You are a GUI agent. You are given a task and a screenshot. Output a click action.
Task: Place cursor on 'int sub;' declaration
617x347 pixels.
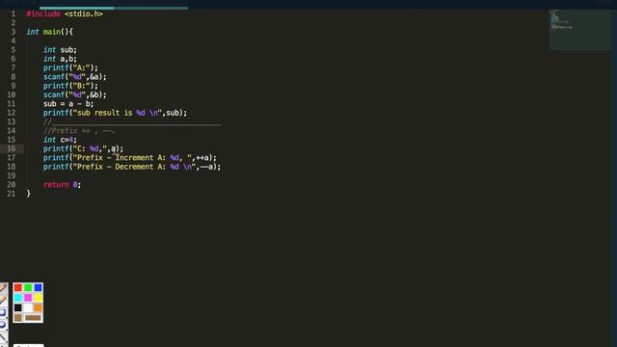[60, 50]
